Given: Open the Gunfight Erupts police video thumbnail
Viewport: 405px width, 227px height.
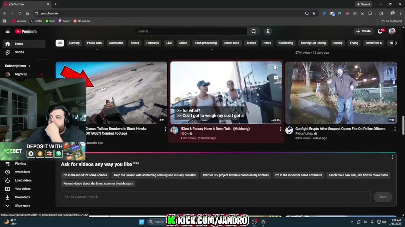Looking at the screenshot, I should click(341, 93).
